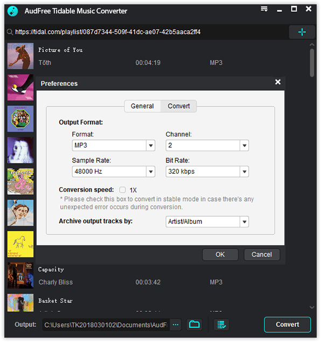Image resolution: width=321 pixels, height=342 pixels.
Task: Open the hamburger menu in title bar
Action: pyautogui.click(x=264, y=9)
